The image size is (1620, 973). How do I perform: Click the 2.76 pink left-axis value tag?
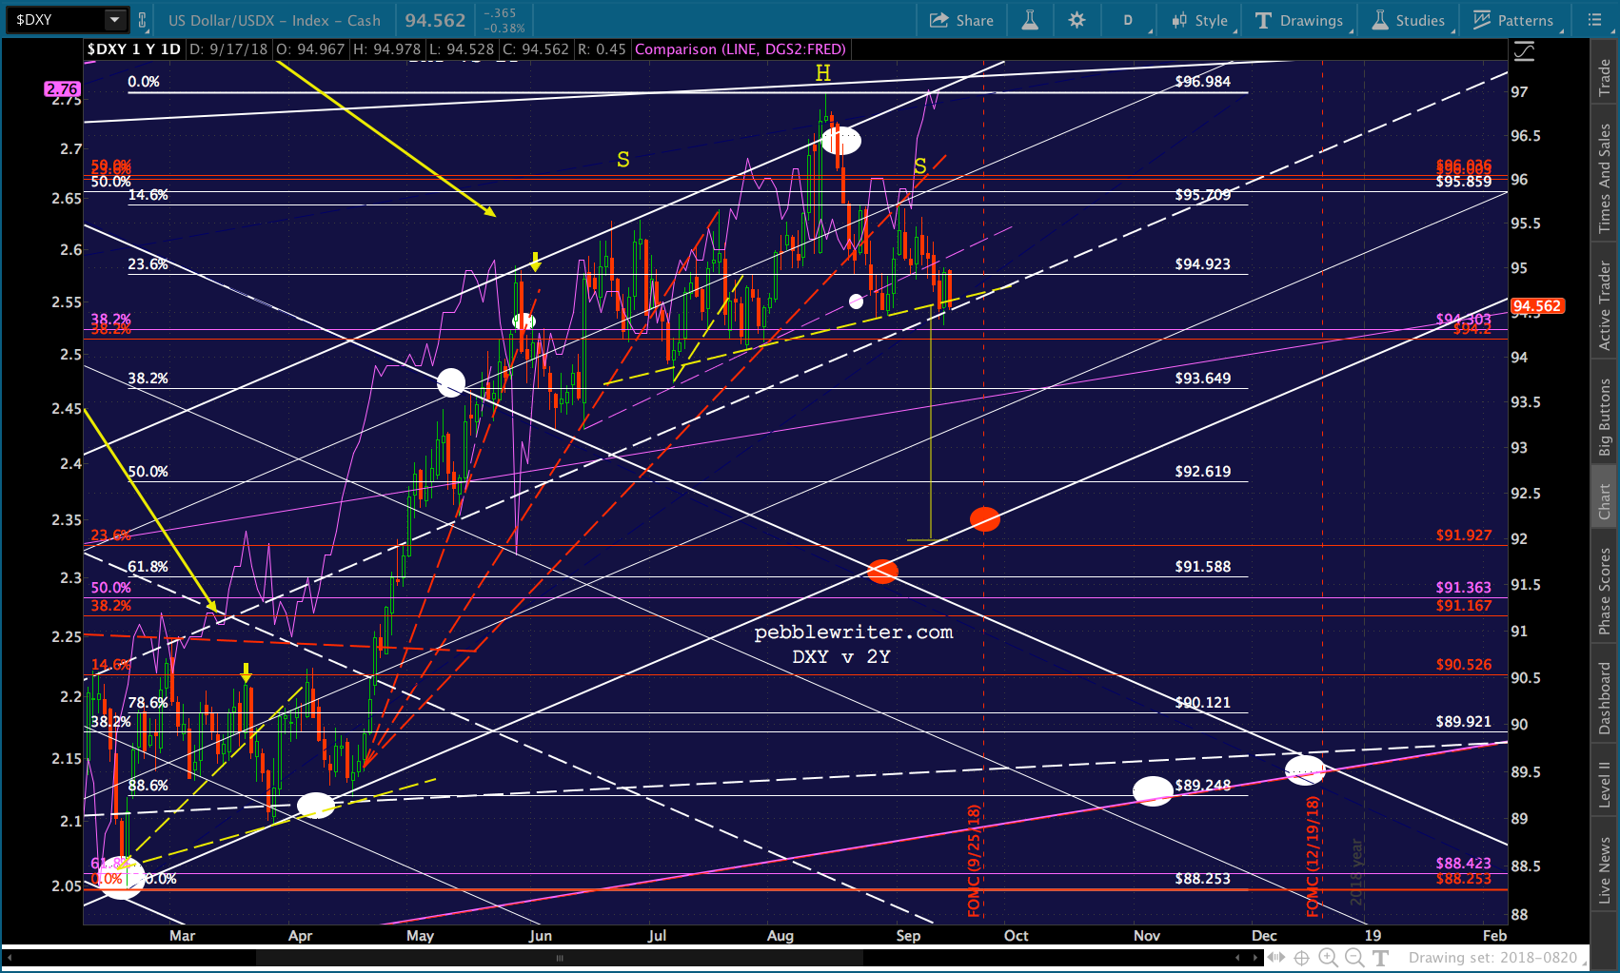click(x=63, y=89)
